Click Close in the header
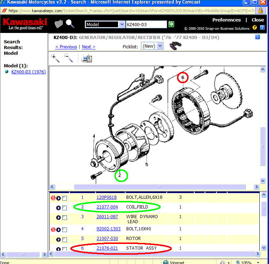The height and width of the screenshot is (264, 269). [258, 20]
